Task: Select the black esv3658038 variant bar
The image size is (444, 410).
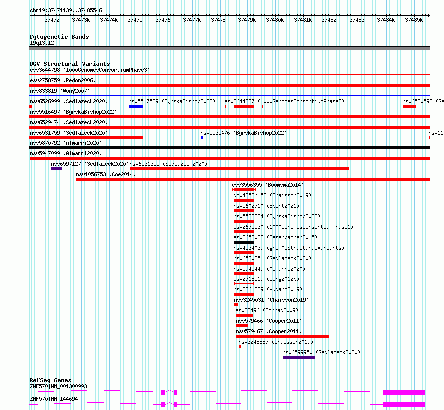Action: [244, 242]
